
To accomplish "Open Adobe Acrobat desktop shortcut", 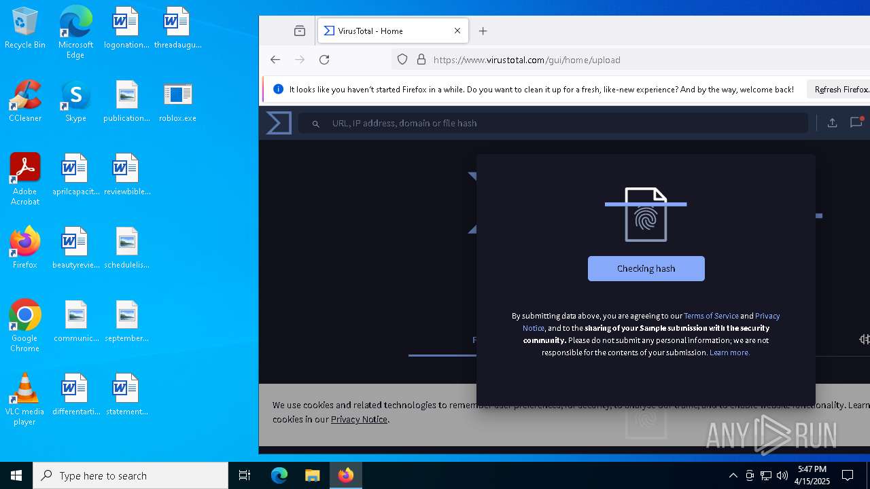I will tap(25, 179).
